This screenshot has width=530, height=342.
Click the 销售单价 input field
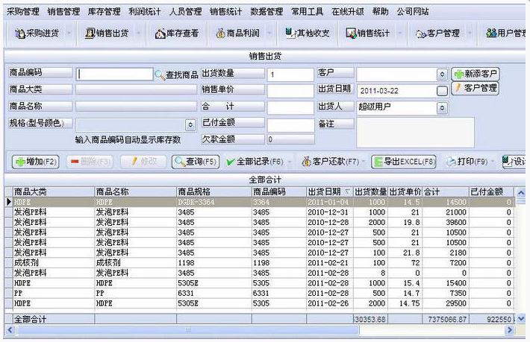point(290,91)
